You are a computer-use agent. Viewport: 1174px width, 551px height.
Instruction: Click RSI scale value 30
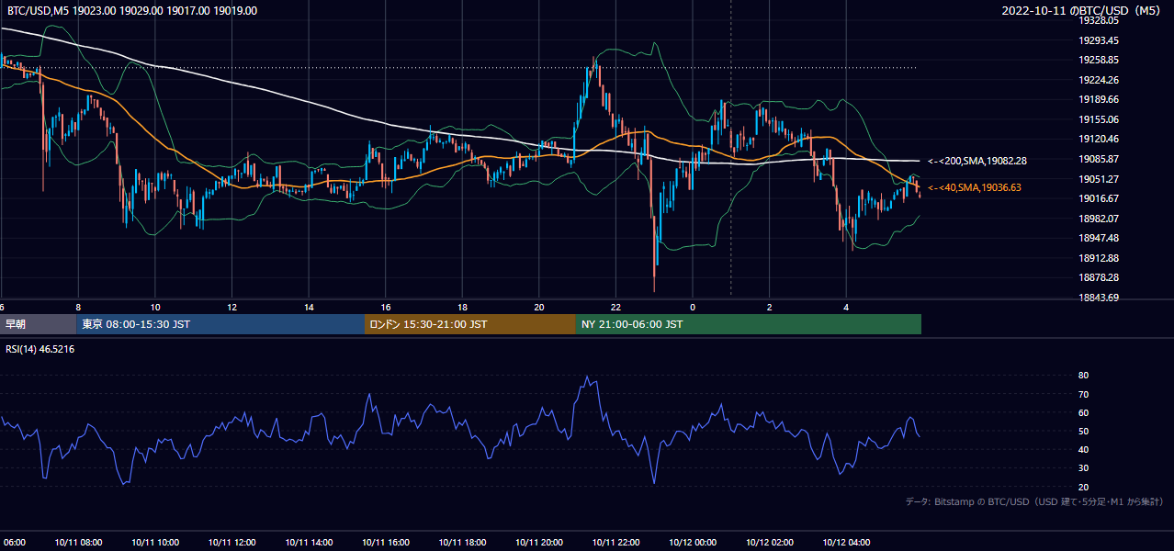coord(1084,468)
